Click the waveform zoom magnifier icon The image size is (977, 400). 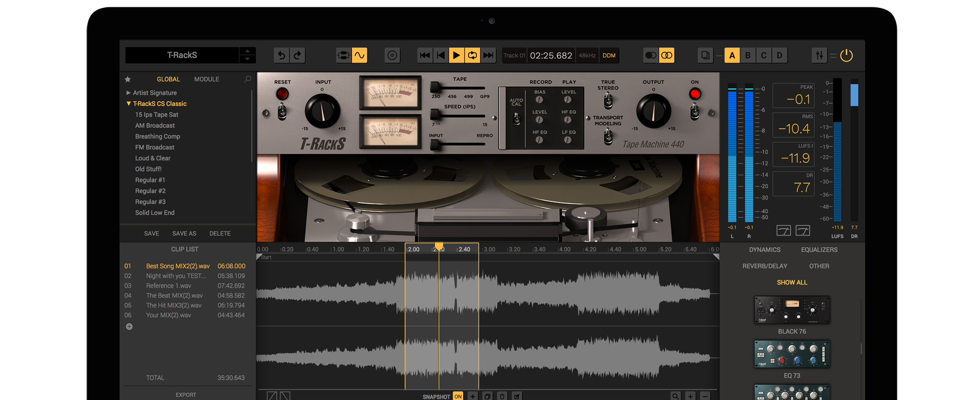(675, 396)
